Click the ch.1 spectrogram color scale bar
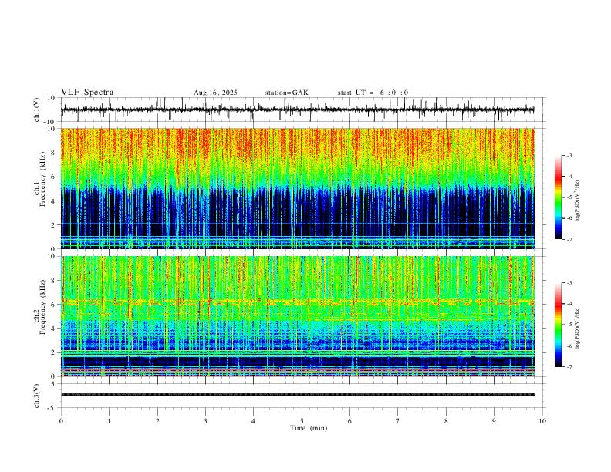This screenshot has width=611, height=472. coord(558,197)
